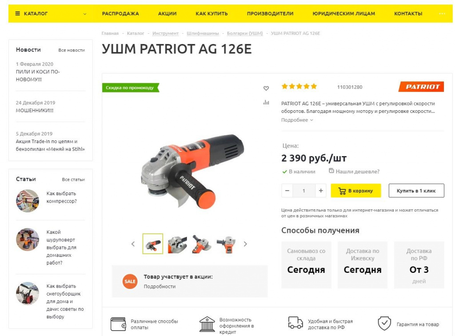Open the Контакты menu item
The height and width of the screenshot is (336, 455).
point(408,14)
